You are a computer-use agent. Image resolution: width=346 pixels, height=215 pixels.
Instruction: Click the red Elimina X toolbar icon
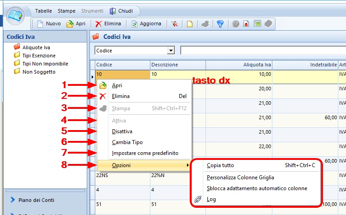98,24
